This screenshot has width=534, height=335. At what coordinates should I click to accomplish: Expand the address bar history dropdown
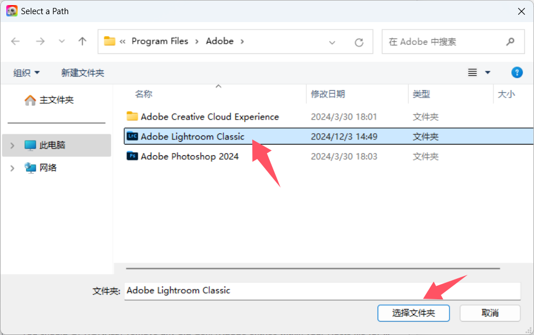332,43
